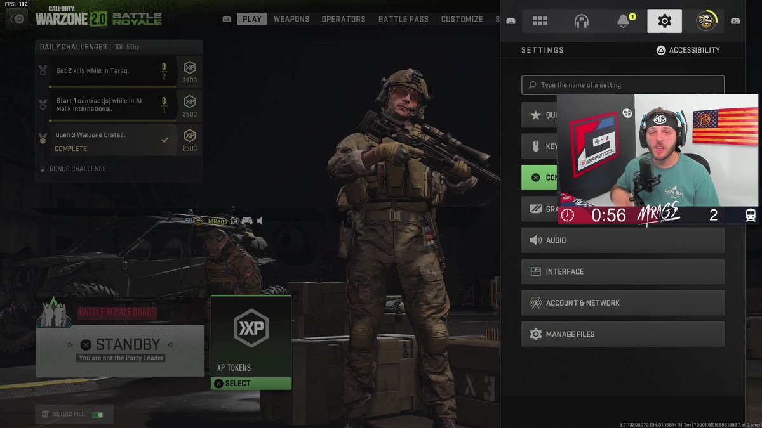Click the Quick settings star icon

pos(535,115)
